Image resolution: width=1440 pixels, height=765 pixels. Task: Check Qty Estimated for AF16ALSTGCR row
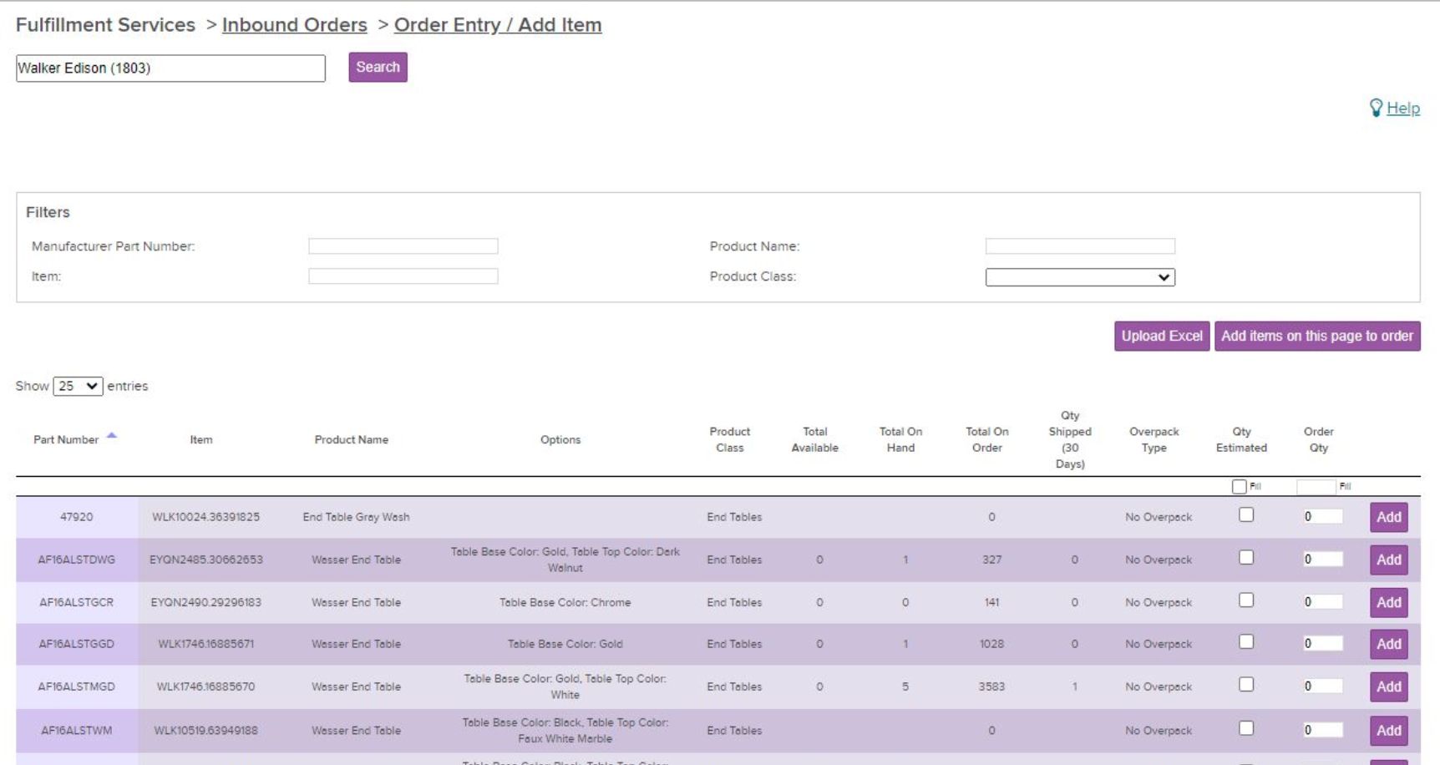pos(1246,600)
